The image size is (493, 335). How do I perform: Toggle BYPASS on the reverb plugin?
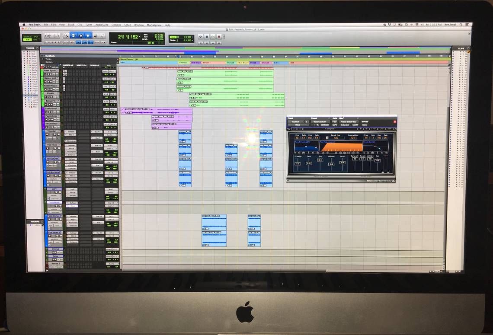pos(365,122)
